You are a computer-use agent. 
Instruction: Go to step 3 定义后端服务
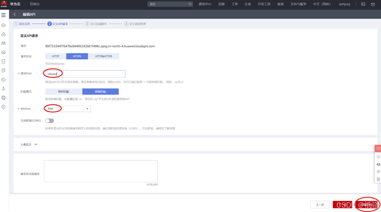96,24
